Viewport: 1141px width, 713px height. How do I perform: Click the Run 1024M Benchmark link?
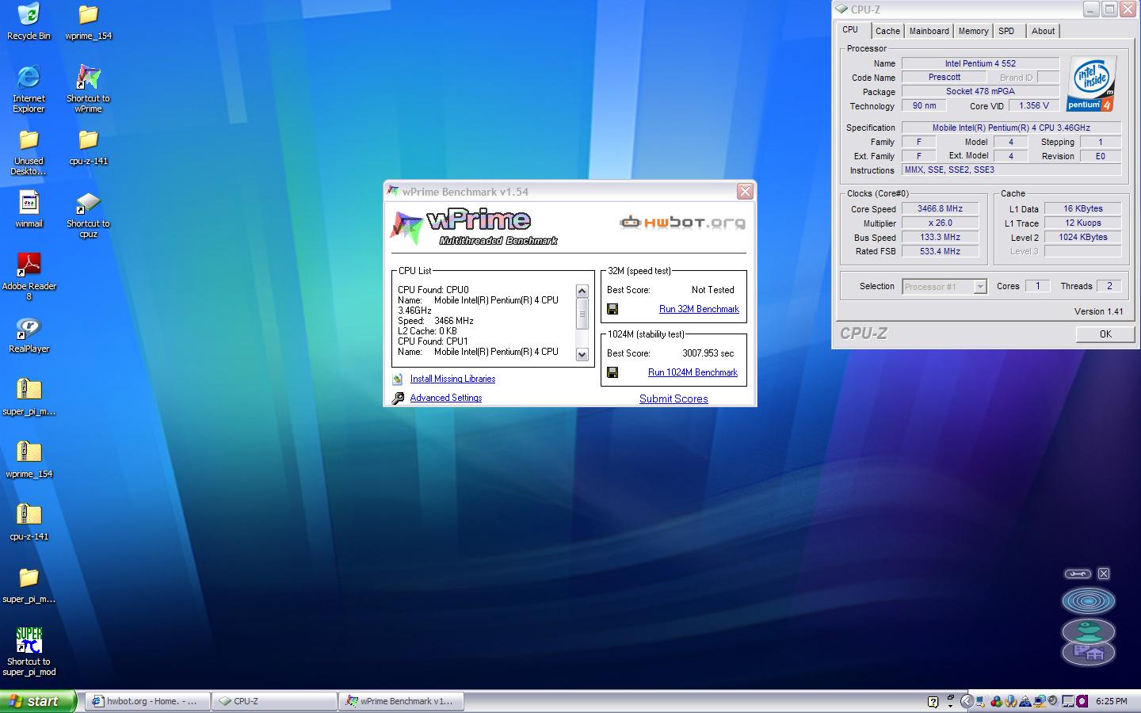pyautogui.click(x=693, y=372)
